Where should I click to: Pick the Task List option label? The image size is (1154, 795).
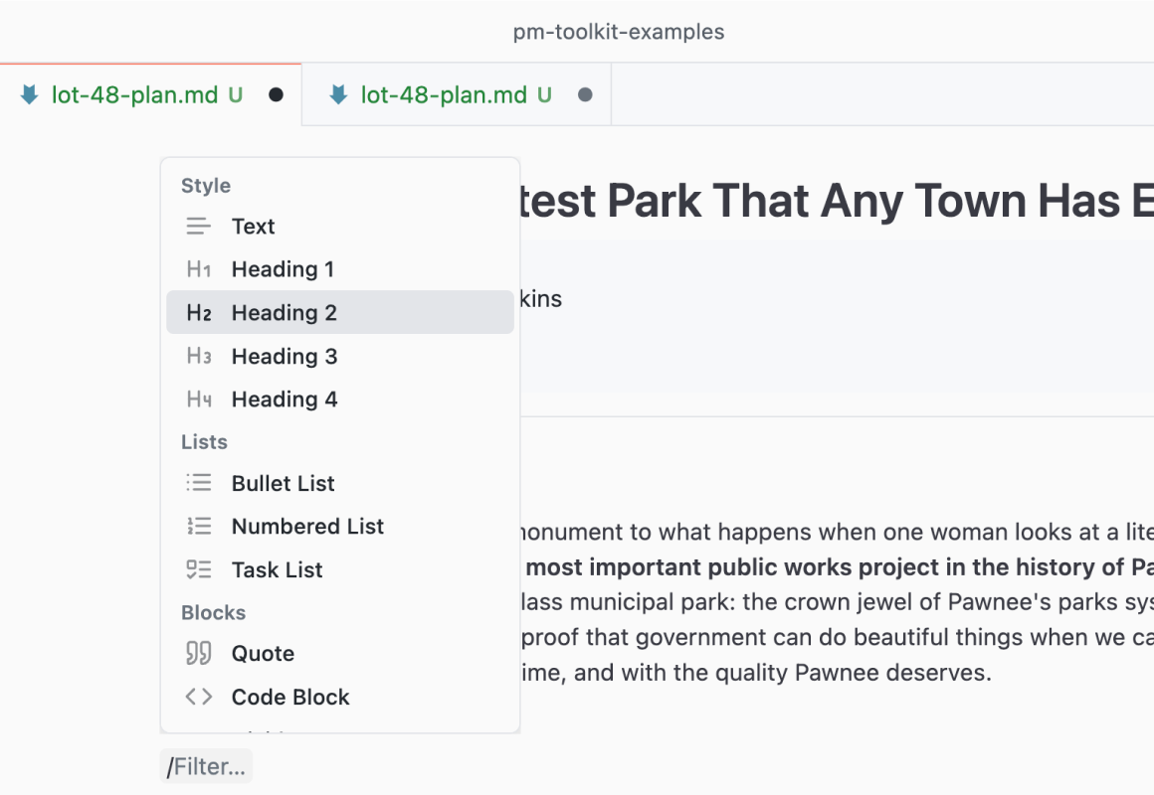[277, 570]
